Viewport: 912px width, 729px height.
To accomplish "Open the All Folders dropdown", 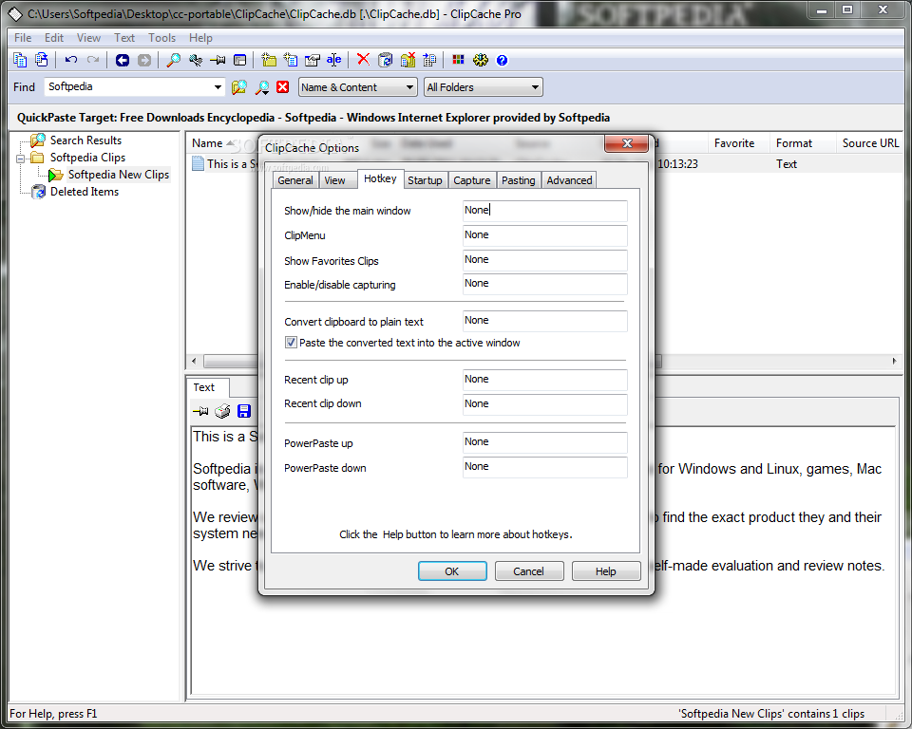I will pyautogui.click(x=483, y=87).
